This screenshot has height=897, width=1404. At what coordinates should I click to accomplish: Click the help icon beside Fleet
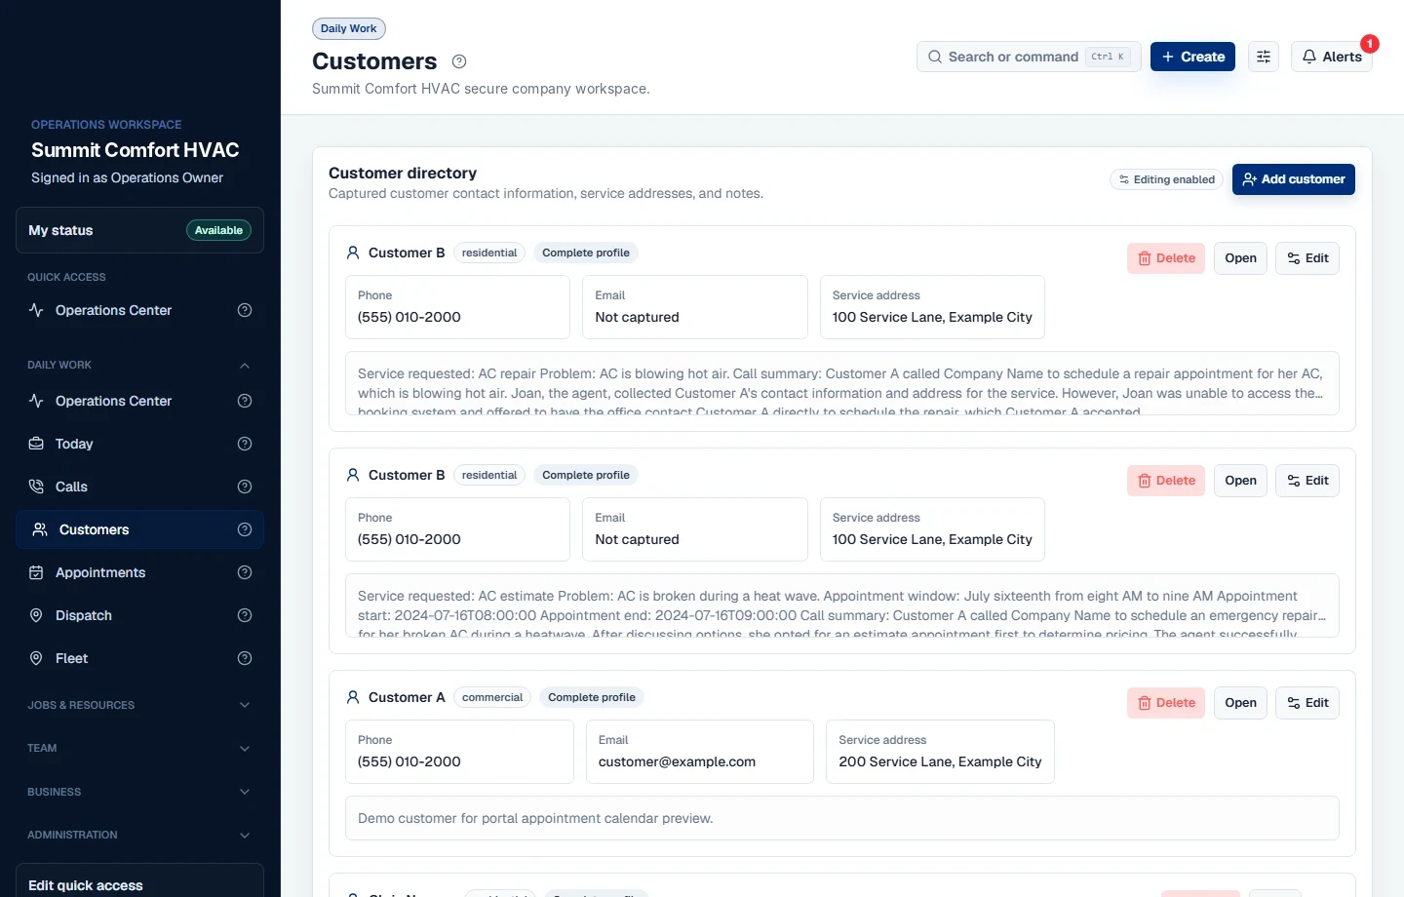click(245, 658)
